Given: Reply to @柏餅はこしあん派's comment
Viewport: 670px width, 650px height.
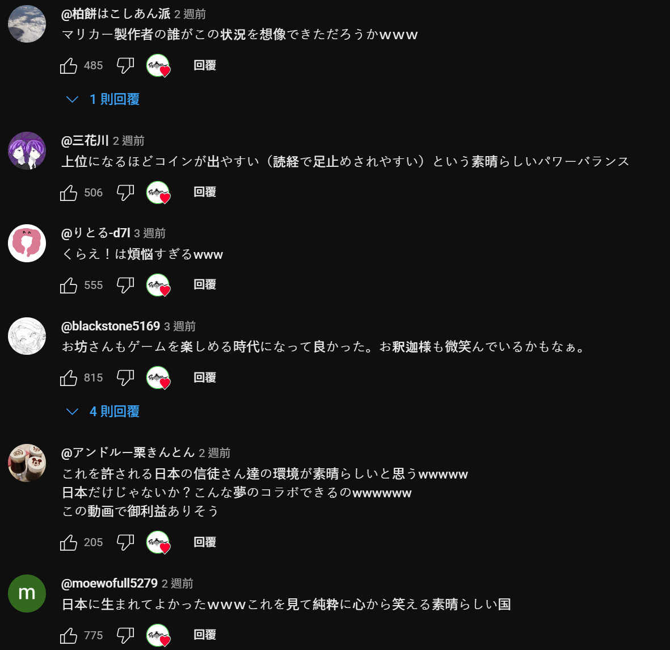Looking at the screenshot, I should pyautogui.click(x=205, y=65).
